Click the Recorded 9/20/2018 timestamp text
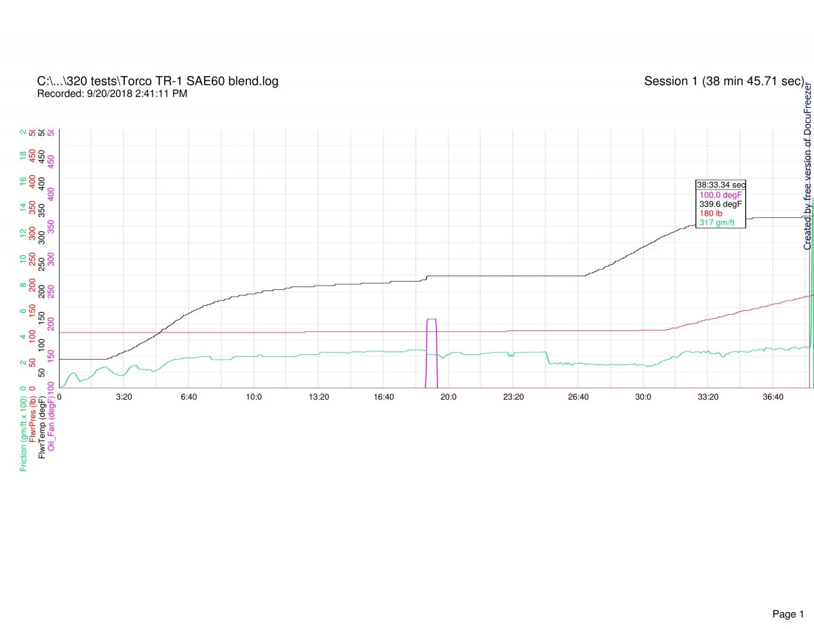The height and width of the screenshot is (629, 814). [112, 94]
